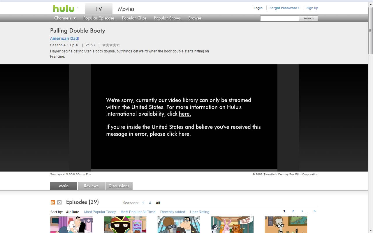Sort by Most Popular Today
Screen dimensions: 373x233
[100, 212]
